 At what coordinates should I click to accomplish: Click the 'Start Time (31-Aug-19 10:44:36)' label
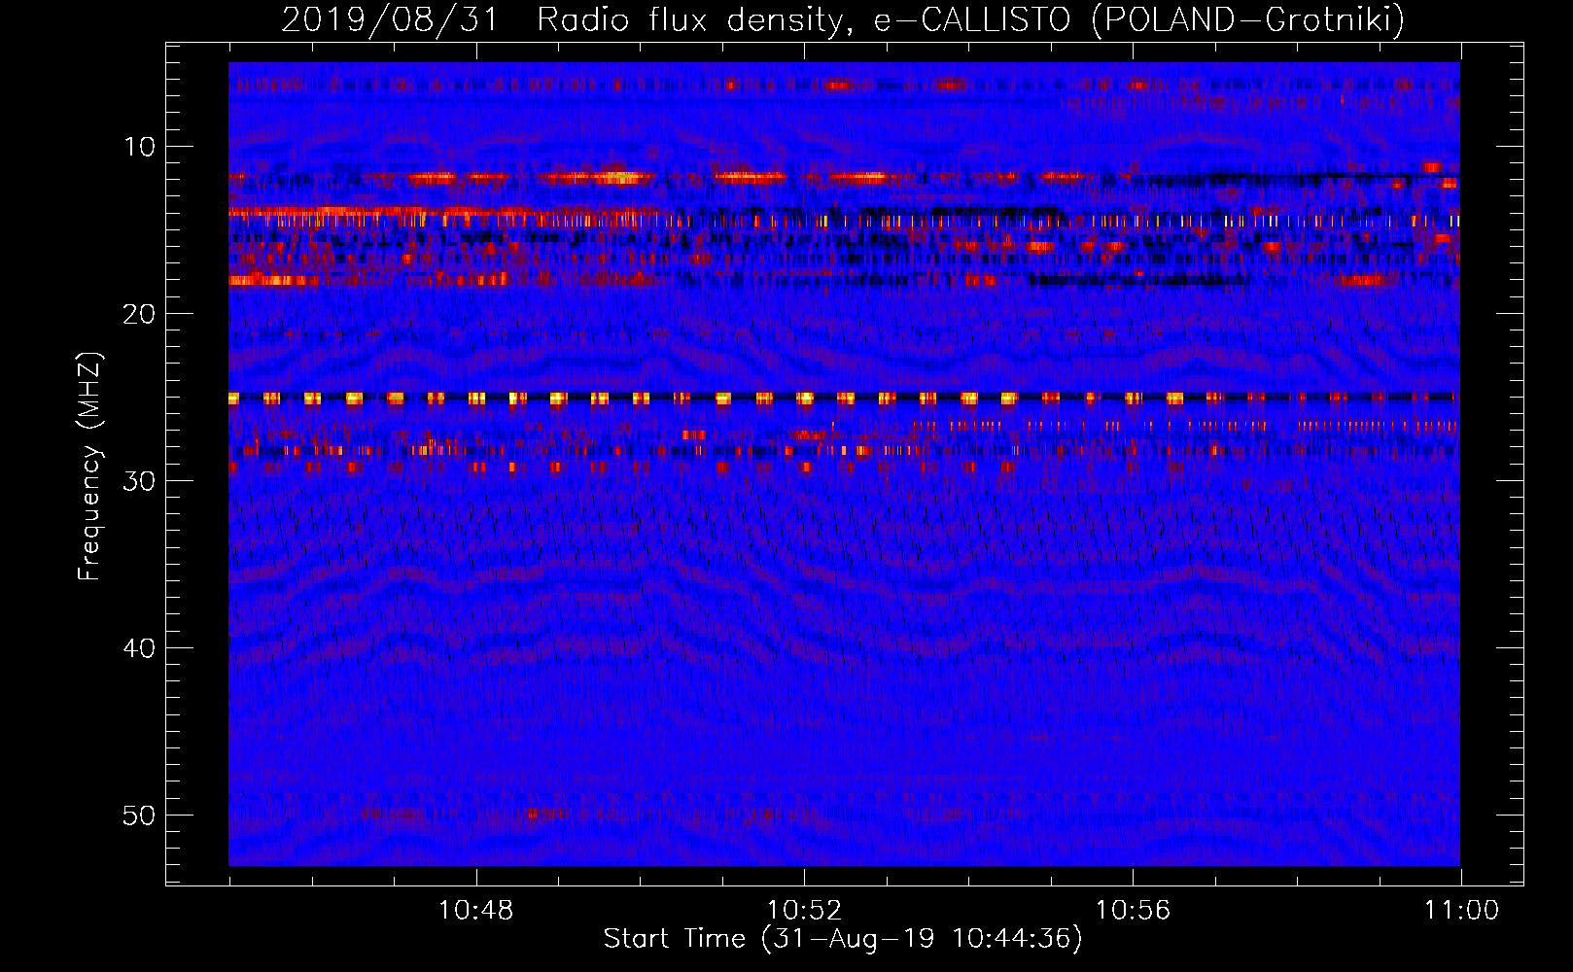[x=843, y=939]
